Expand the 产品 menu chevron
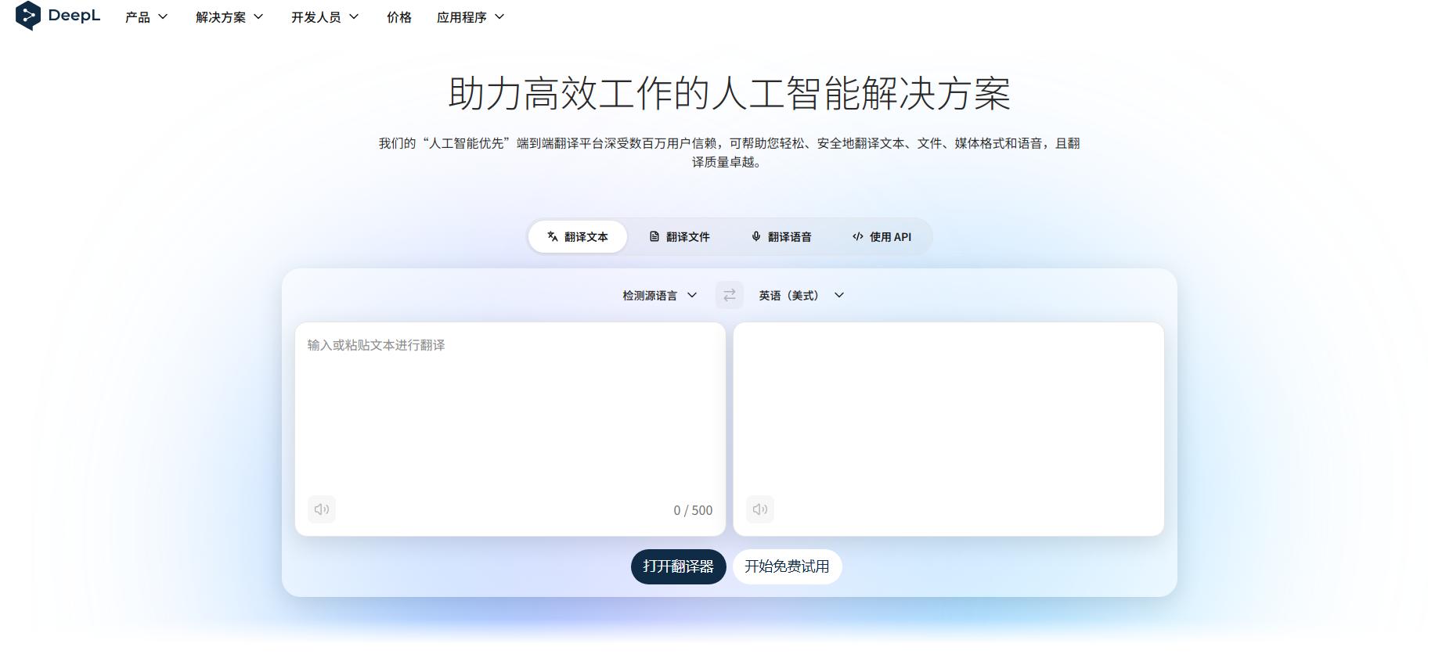 tap(163, 16)
